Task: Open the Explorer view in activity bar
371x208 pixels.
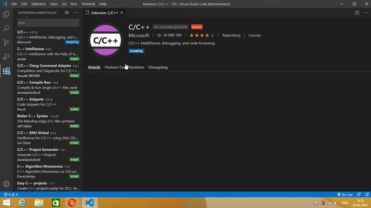Action: [6, 14]
